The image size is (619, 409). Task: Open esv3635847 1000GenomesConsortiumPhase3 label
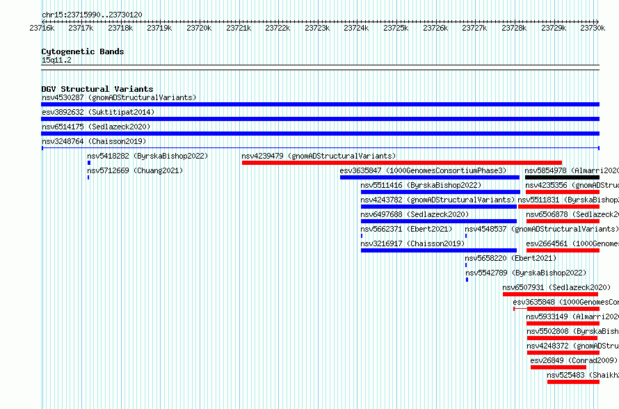pyautogui.click(x=423, y=170)
